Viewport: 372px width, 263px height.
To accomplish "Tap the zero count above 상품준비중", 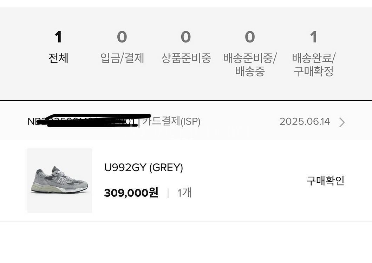I will click(x=186, y=37).
